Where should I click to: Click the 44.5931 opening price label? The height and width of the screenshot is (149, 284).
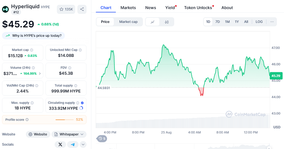coord(104,88)
